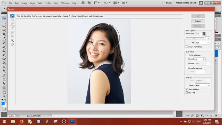Select the main toolbar Eraser tool

[x=4, y=59]
